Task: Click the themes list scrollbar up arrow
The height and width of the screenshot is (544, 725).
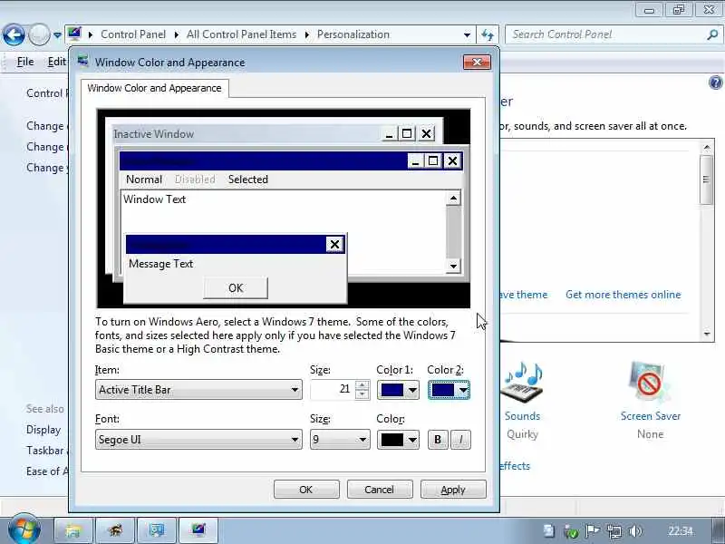Action: coord(707,148)
